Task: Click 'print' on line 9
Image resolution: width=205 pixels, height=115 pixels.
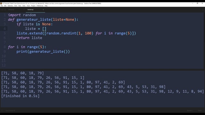Action: (x=22, y=51)
